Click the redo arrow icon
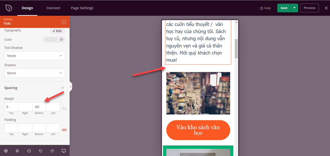 [x=52, y=151]
